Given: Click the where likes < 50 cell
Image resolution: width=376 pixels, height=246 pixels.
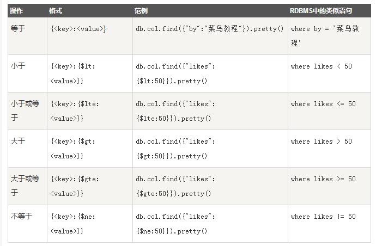Looking at the screenshot, I should [x=329, y=73].
